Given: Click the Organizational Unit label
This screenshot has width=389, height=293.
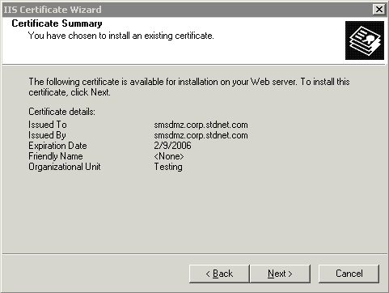Looking at the screenshot, I should [65, 167].
